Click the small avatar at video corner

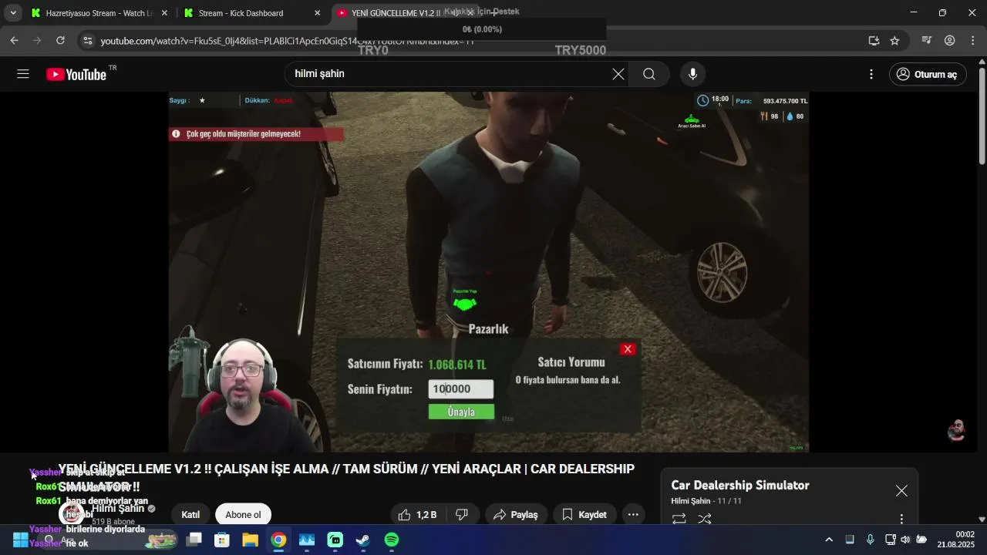pyautogui.click(x=957, y=431)
